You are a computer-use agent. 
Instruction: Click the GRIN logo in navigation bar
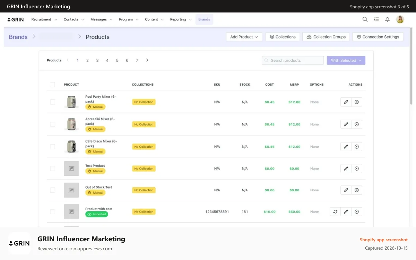[x=16, y=19]
